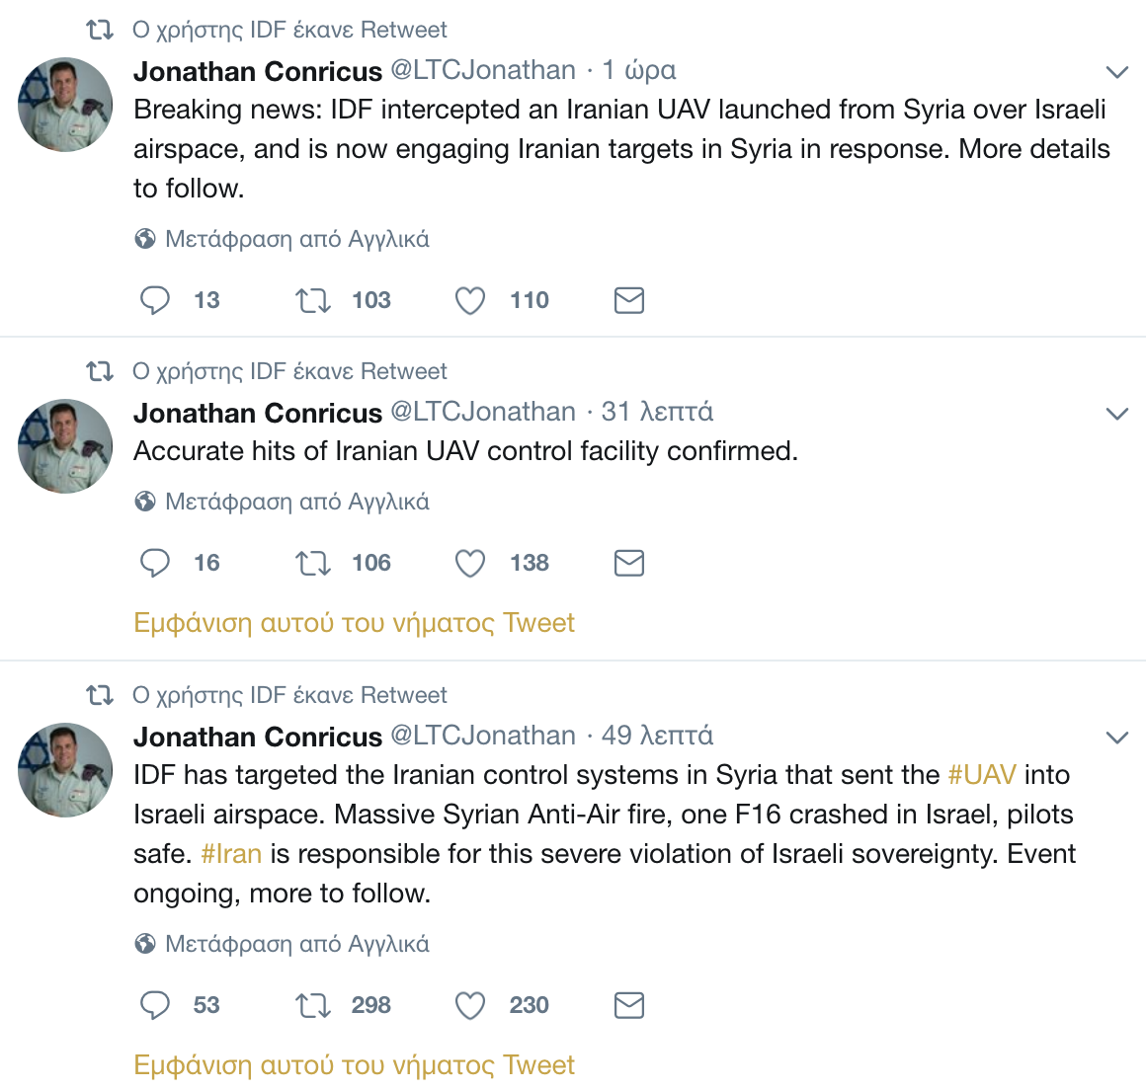This screenshot has width=1146, height=1090.
Task: Send the F16 crash tweet via envelope icon
Action: pyautogui.click(x=629, y=1005)
